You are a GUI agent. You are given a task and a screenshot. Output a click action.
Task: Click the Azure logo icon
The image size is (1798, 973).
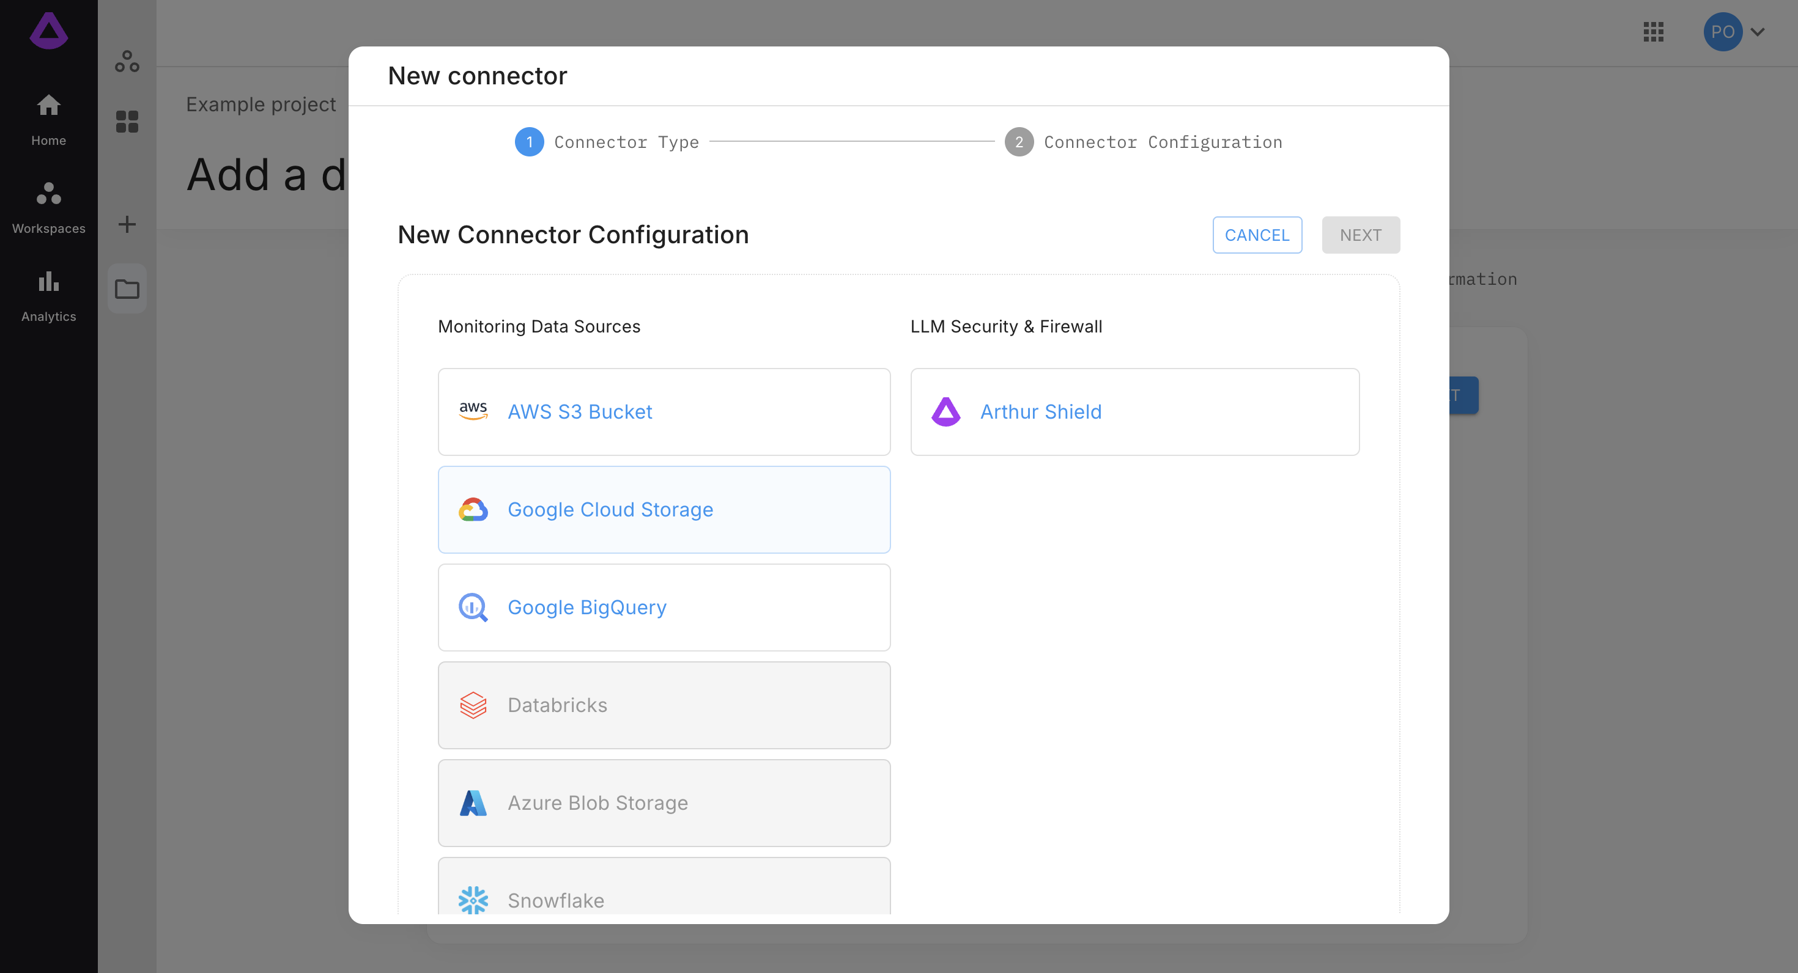pos(473,803)
